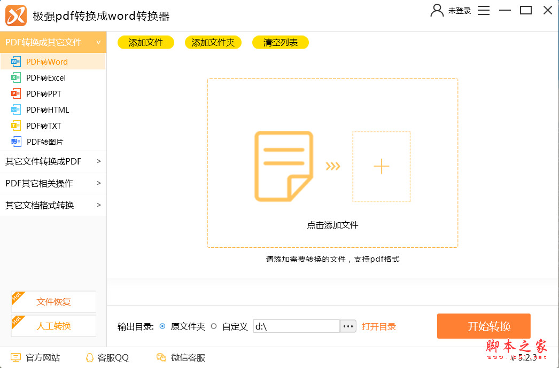Select the PDF转Excel icon

tap(15, 77)
